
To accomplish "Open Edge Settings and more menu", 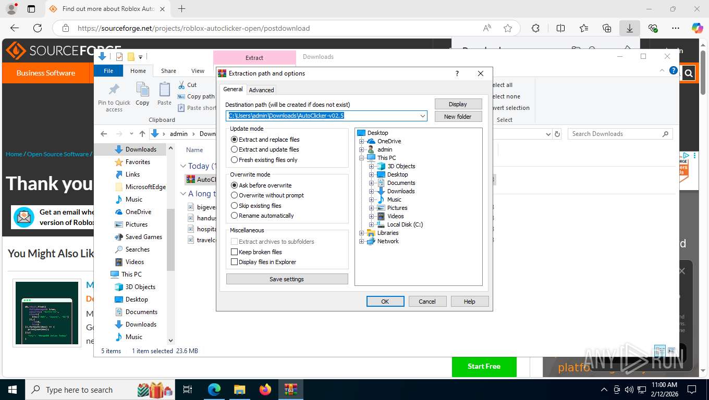I will [x=676, y=28].
